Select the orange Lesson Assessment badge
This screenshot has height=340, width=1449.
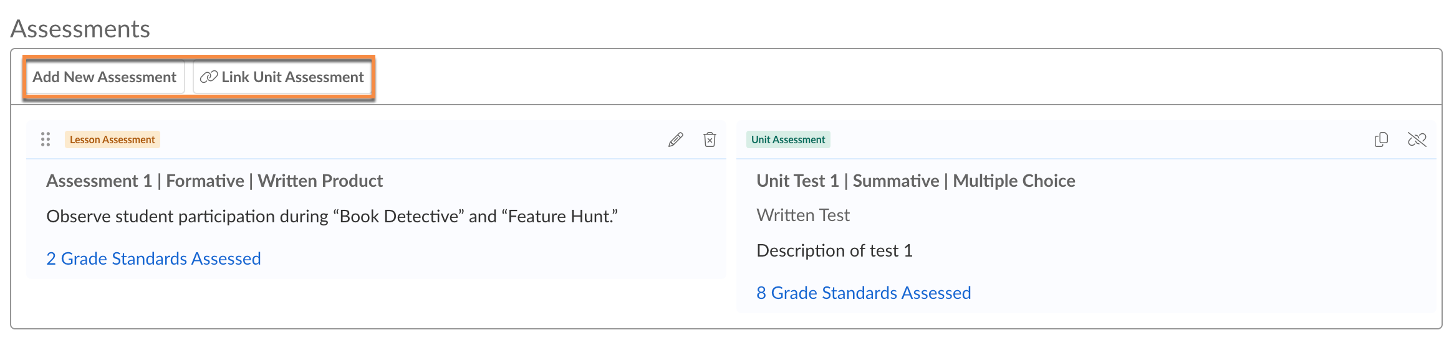pos(112,139)
